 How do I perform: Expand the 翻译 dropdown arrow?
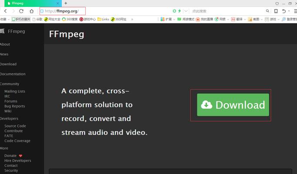point(245,19)
